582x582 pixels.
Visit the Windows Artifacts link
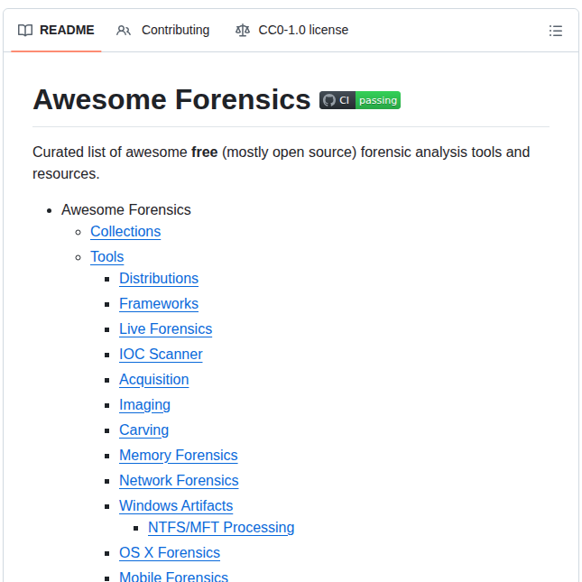coord(176,506)
